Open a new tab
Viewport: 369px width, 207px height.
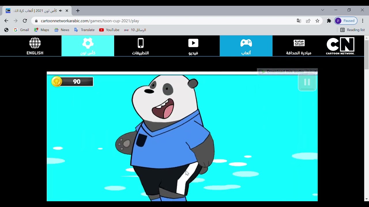click(x=78, y=11)
